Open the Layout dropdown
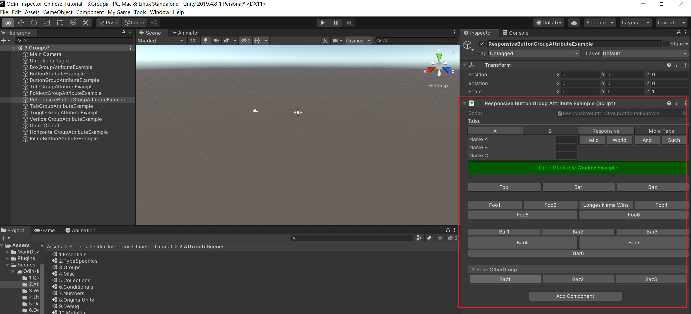The width and height of the screenshot is (691, 314). coord(671,23)
